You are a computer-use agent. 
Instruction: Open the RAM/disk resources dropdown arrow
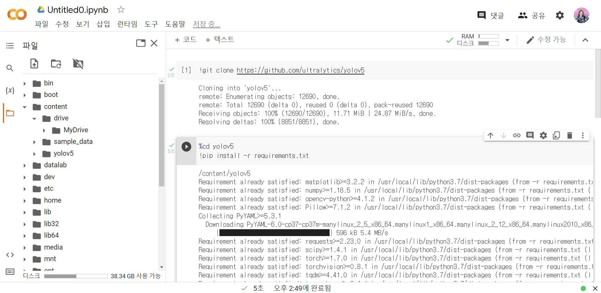coord(507,40)
